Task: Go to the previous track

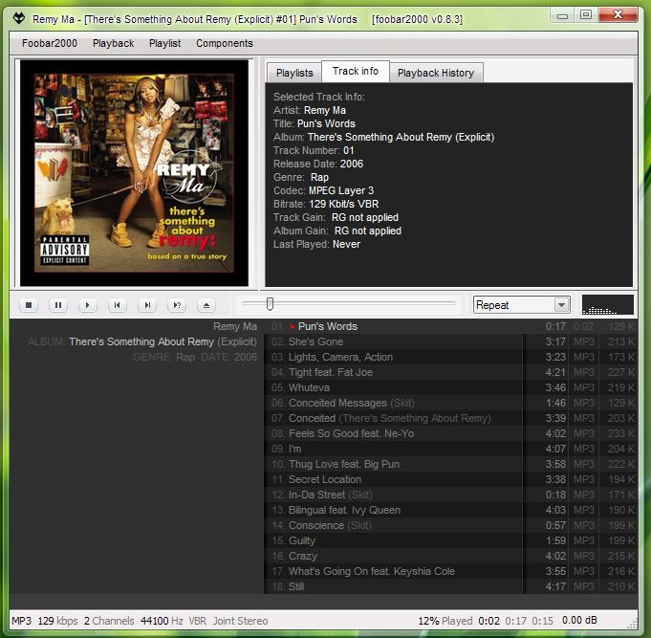Action: click(117, 305)
